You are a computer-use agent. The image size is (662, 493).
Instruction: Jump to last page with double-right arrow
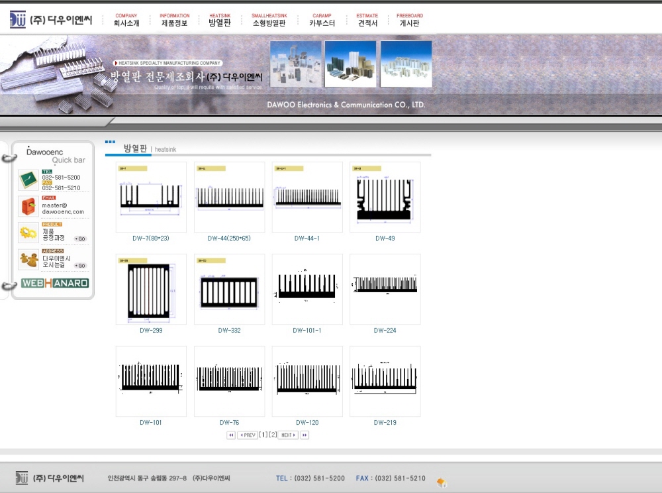305,435
